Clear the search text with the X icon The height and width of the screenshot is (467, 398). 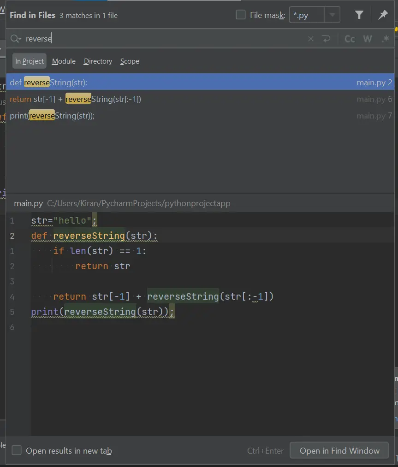coord(310,39)
